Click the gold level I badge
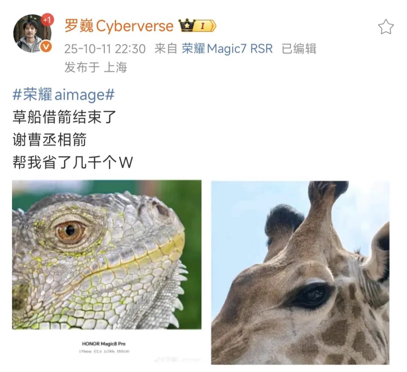Image resolution: width=407 pixels, height=372 pixels. pyautogui.click(x=206, y=26)
